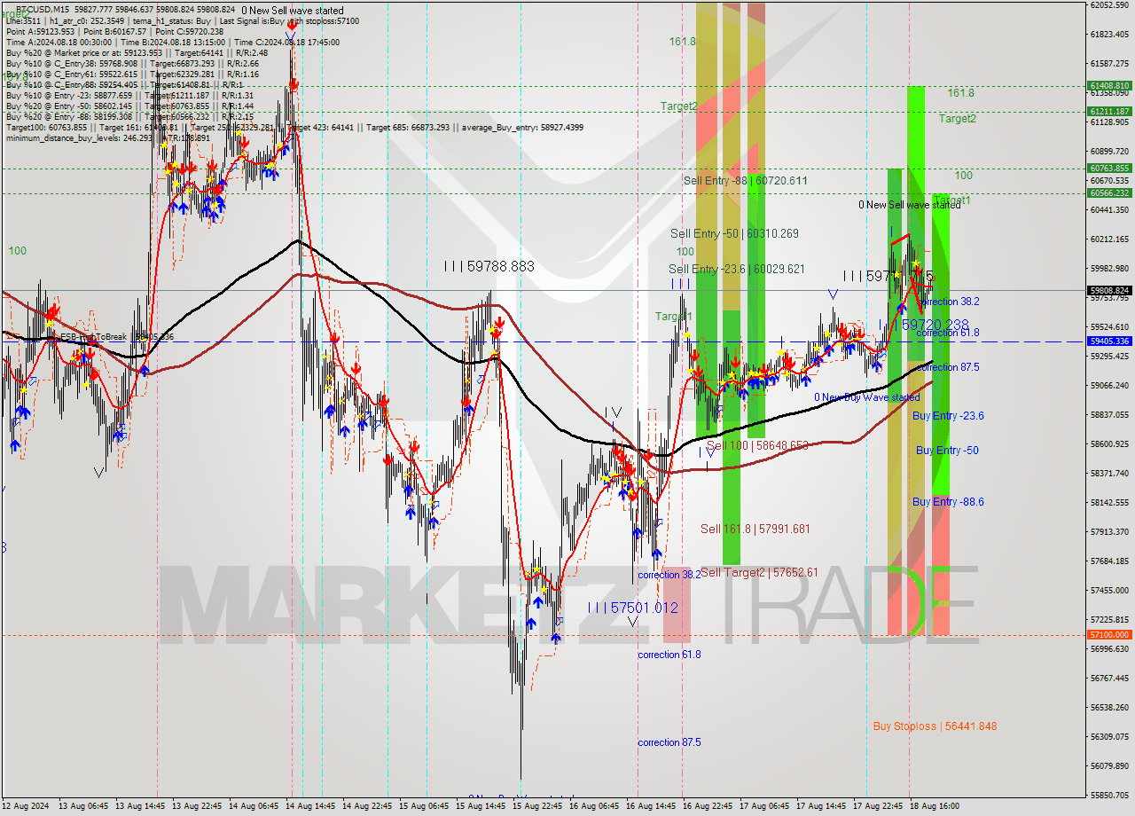Click '13 Aug 14:45' on the time axis

coord(140,806)
